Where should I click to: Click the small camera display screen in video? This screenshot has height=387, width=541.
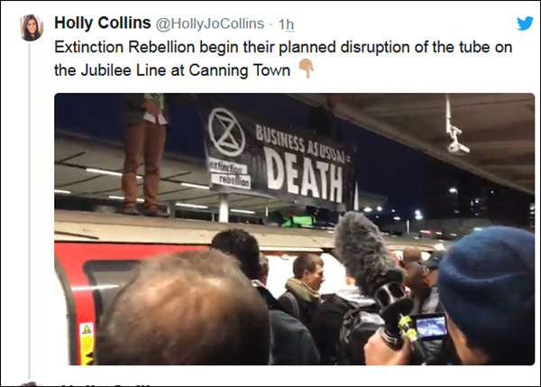coord(430,327)
